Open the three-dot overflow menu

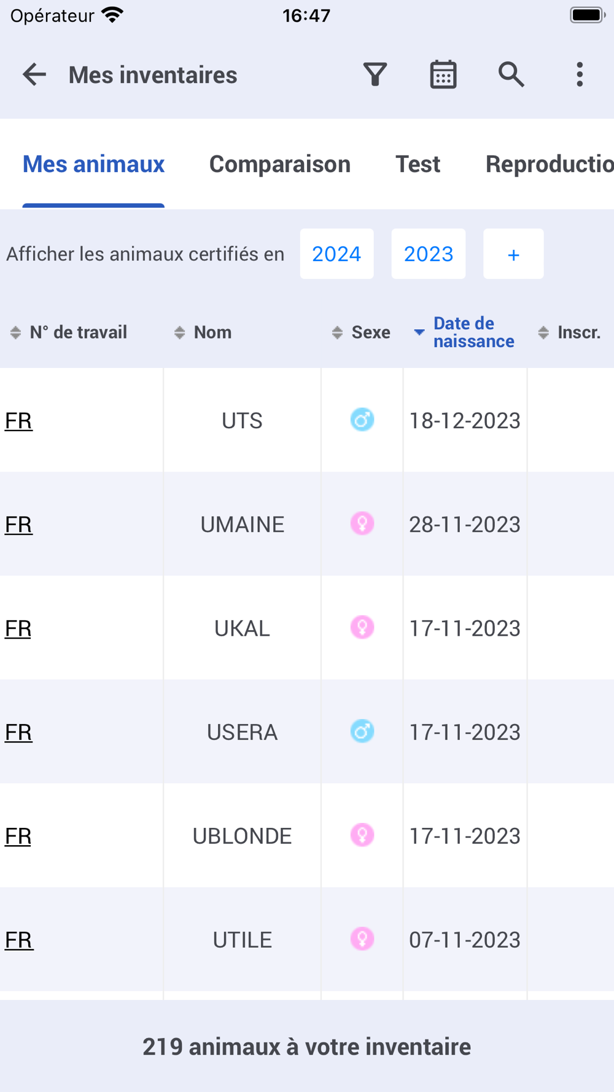tap(580, 75)
